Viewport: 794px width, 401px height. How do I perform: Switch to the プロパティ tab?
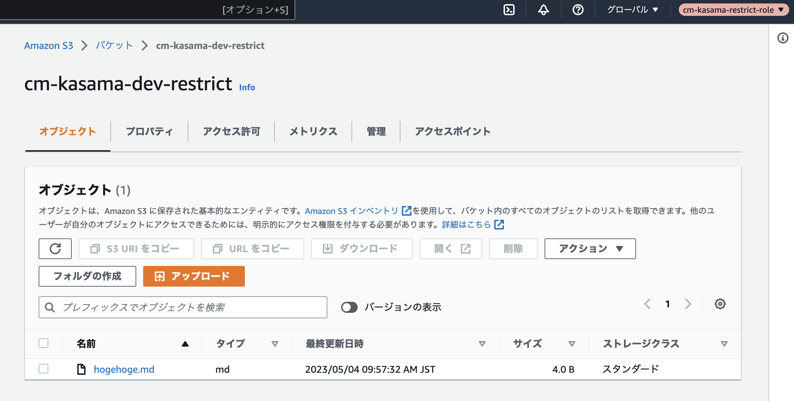149,132
